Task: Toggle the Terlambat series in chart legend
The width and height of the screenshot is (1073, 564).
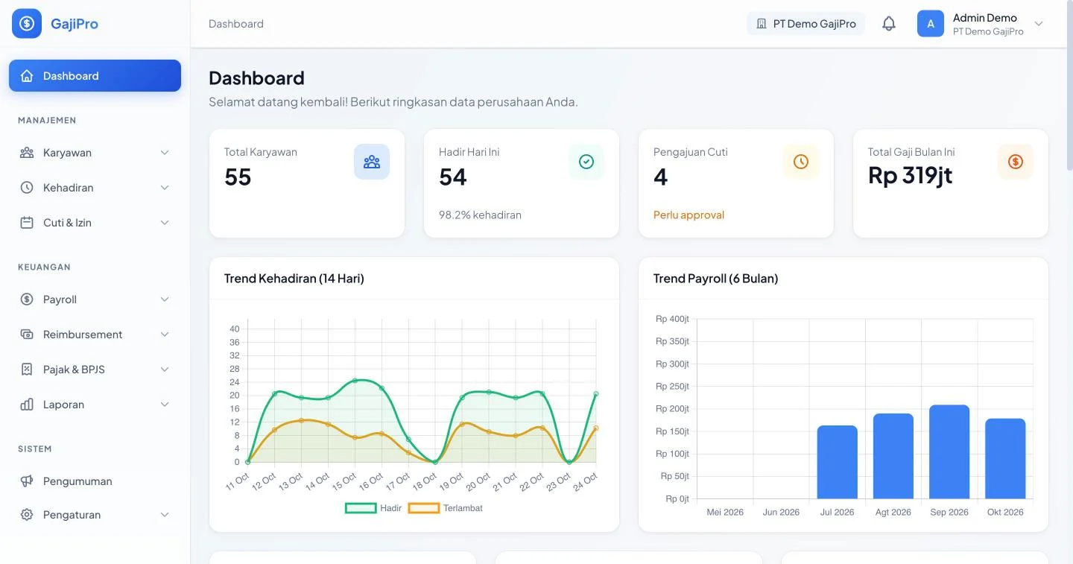Action: (x=446, y=508)
